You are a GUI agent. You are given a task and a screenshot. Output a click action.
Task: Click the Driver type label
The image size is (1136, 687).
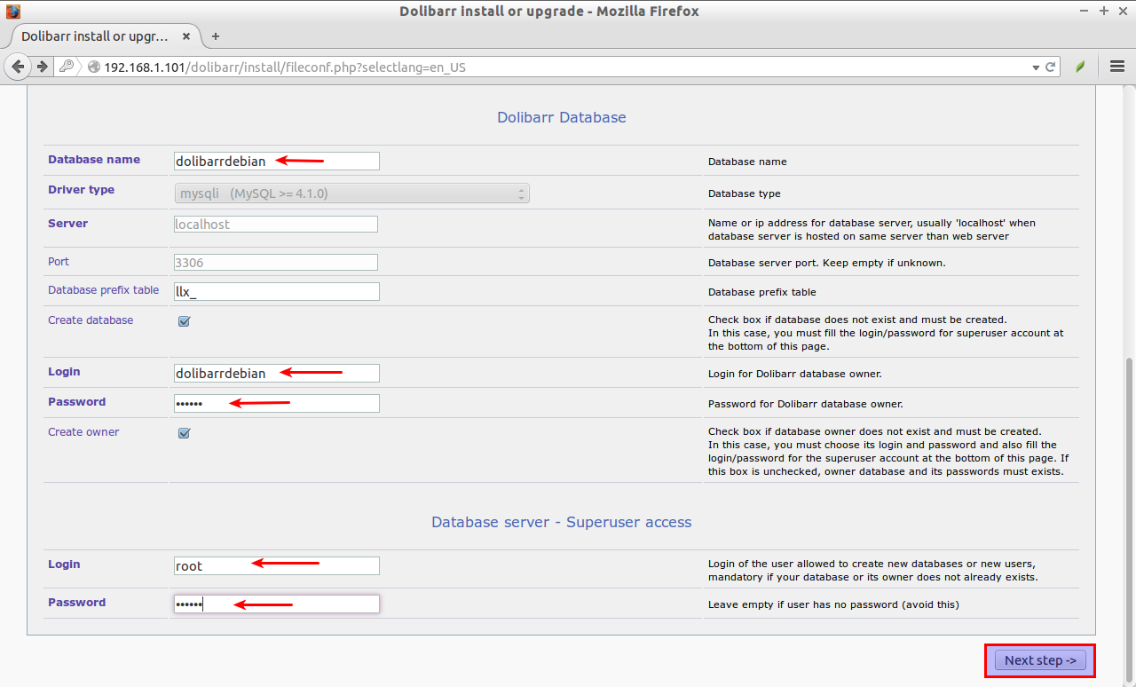click(x=81, y=190)
